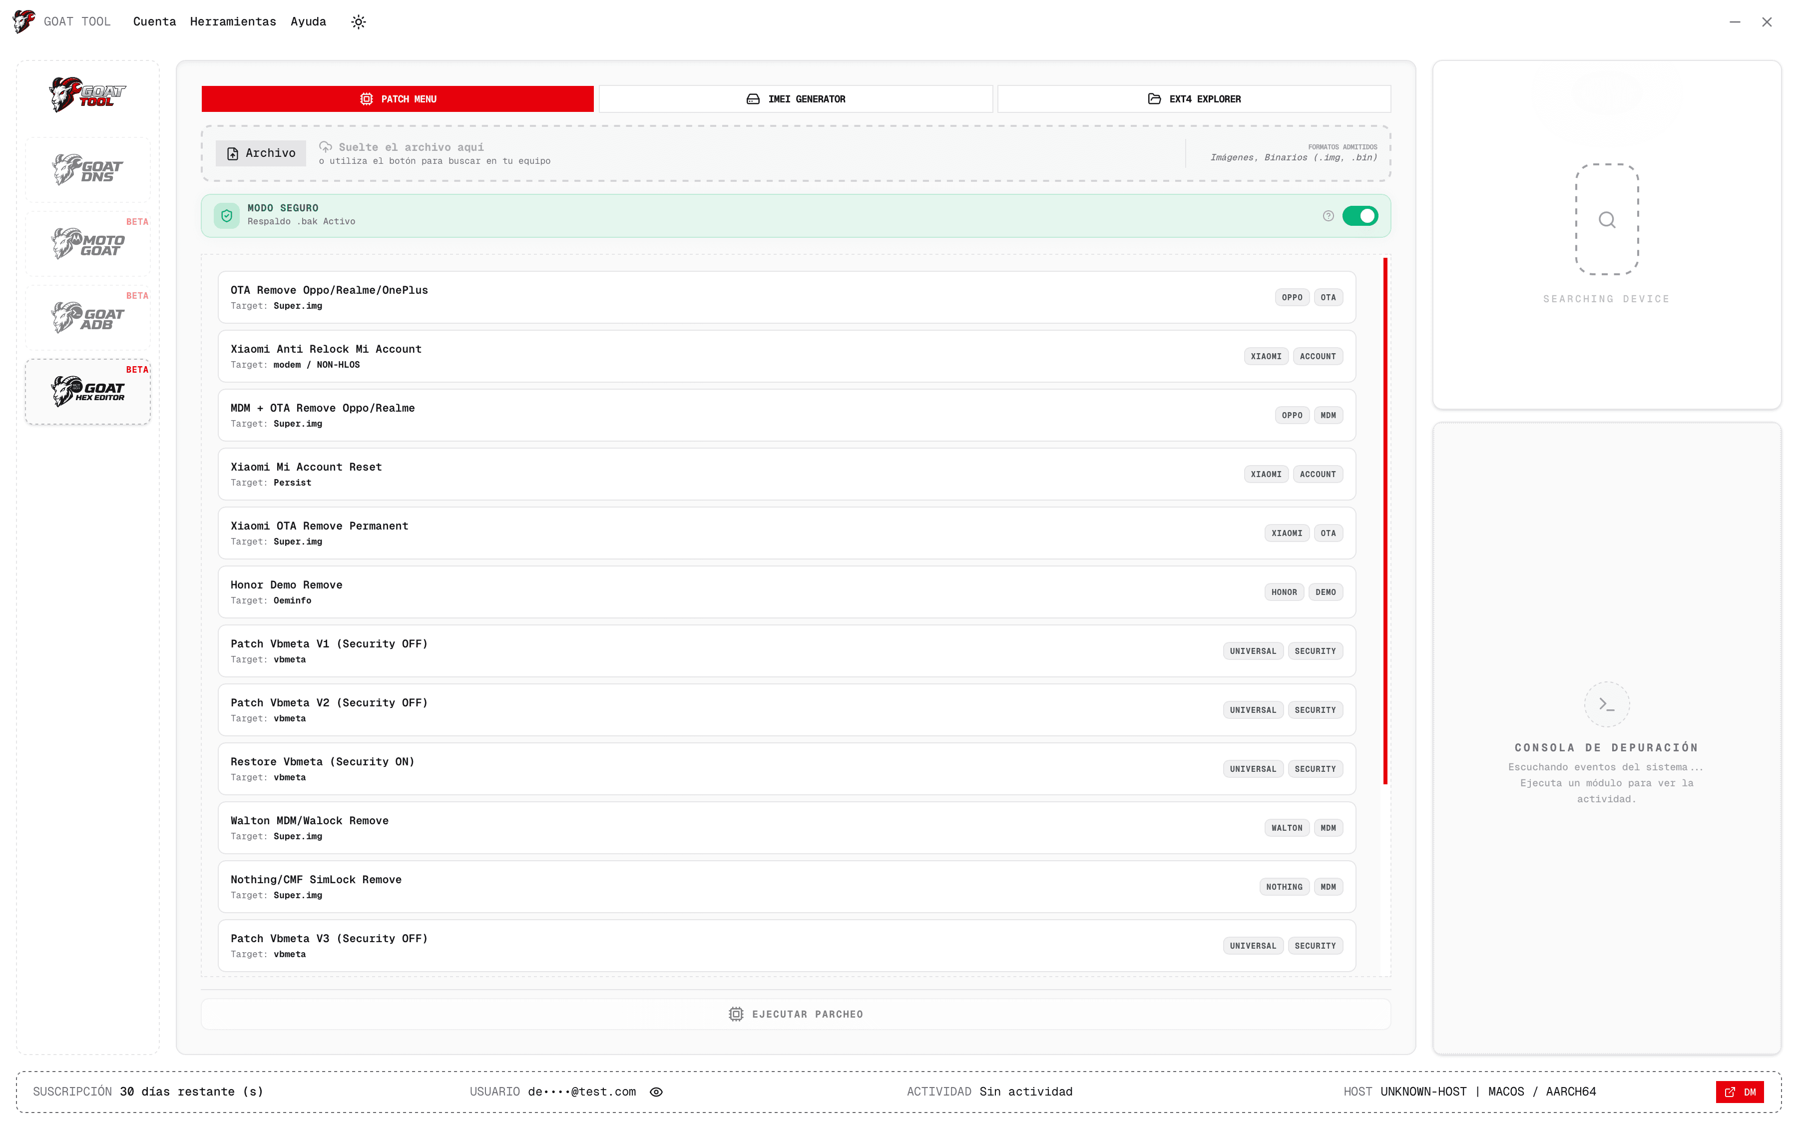Disable the Modo Seguro switch
1798x1129 pixels.
click(x=1360, y=216)
